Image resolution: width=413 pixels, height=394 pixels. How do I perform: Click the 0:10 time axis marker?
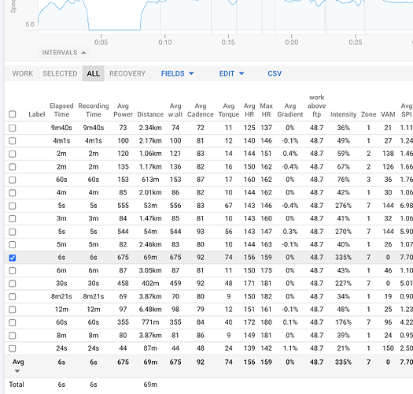click(165, 43)
